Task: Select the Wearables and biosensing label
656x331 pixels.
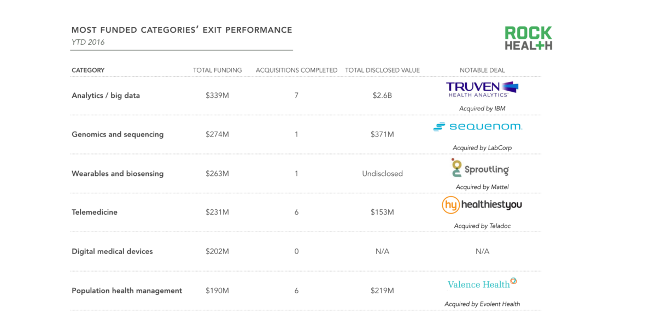Action: (x=118, y=174)
